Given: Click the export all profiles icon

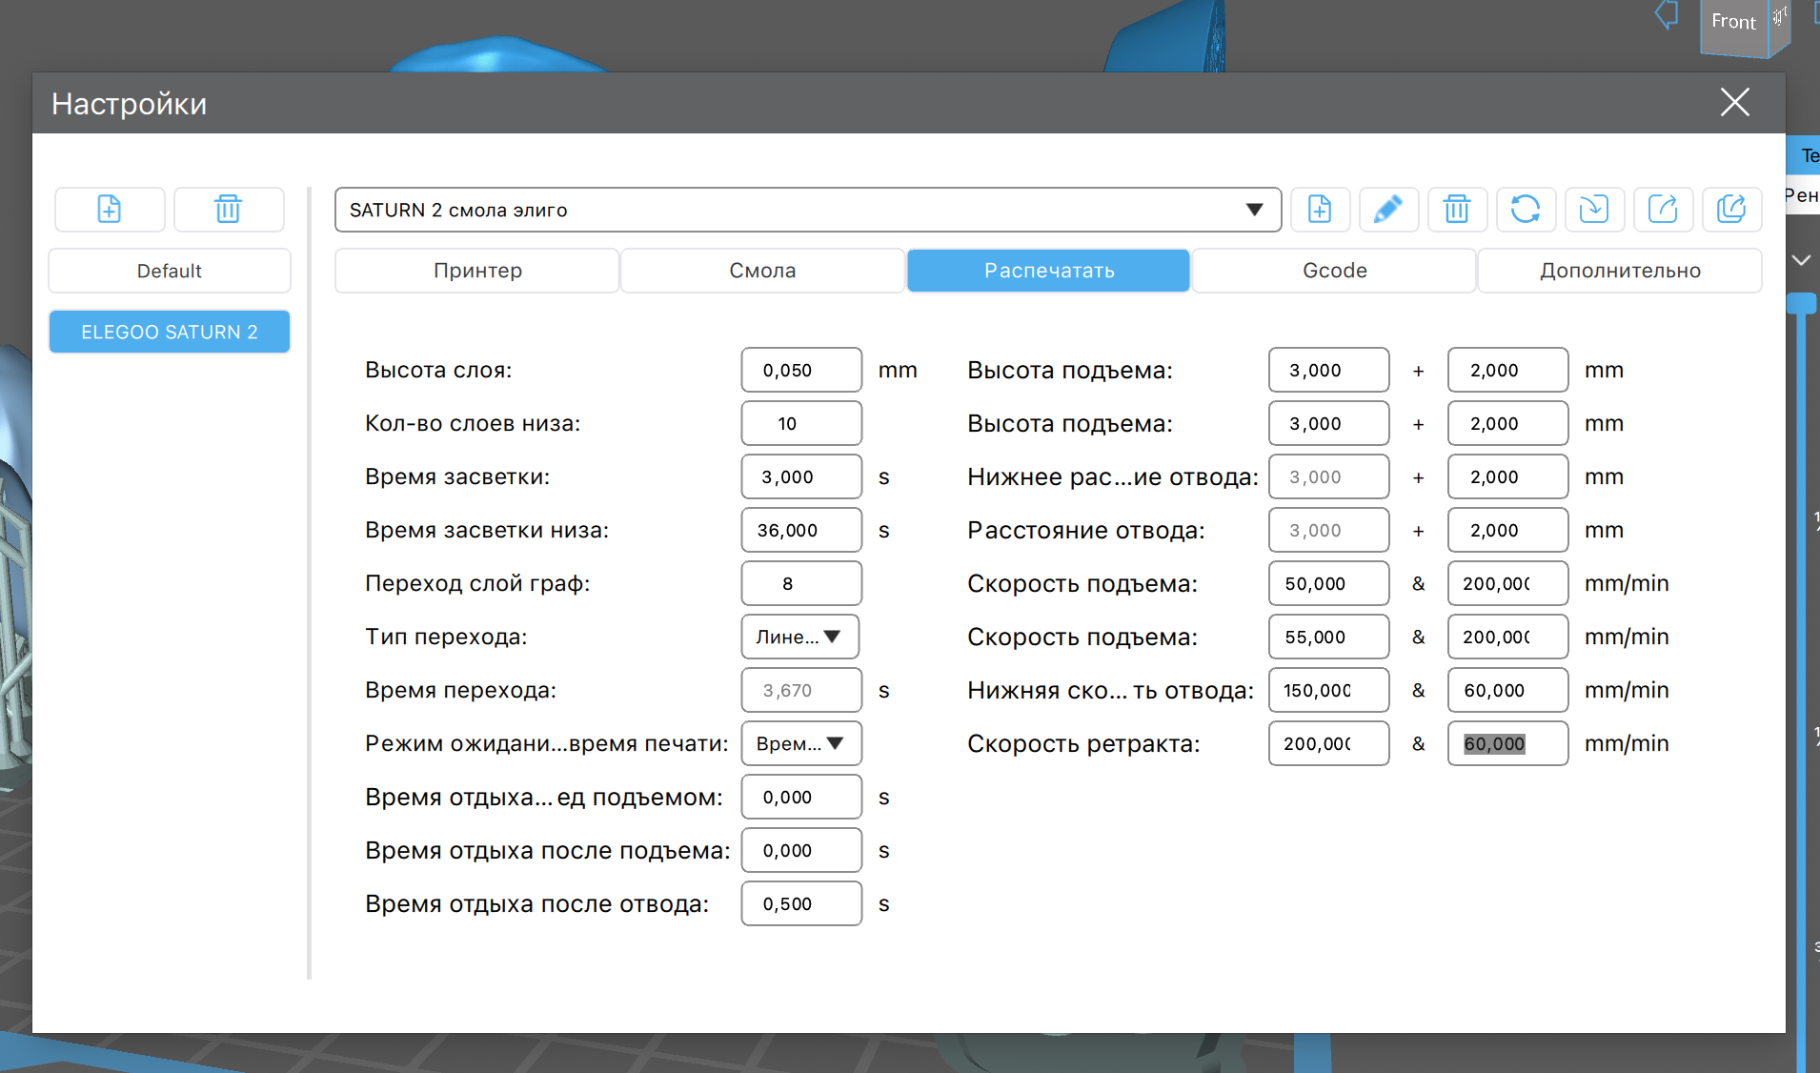Looking at the screenshot, I should [1731, 209].
